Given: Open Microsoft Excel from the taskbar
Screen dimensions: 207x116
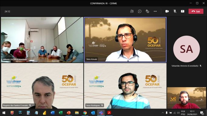Looking at the screenshot, I should point(61,113).
